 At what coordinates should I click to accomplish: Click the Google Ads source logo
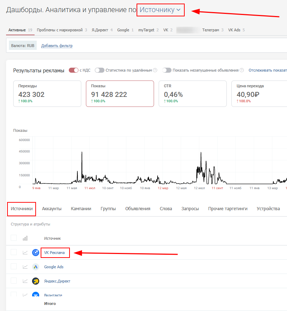[x=36, y=267]
